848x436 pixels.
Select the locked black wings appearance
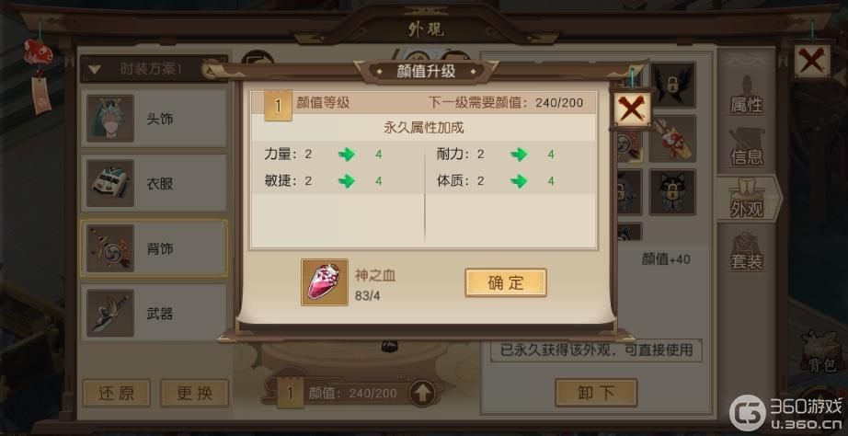[672, 85]
